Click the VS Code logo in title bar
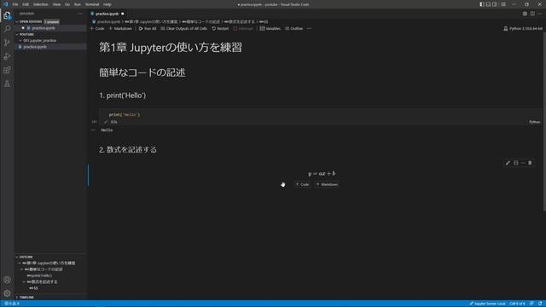 click(x=6, y=4)
